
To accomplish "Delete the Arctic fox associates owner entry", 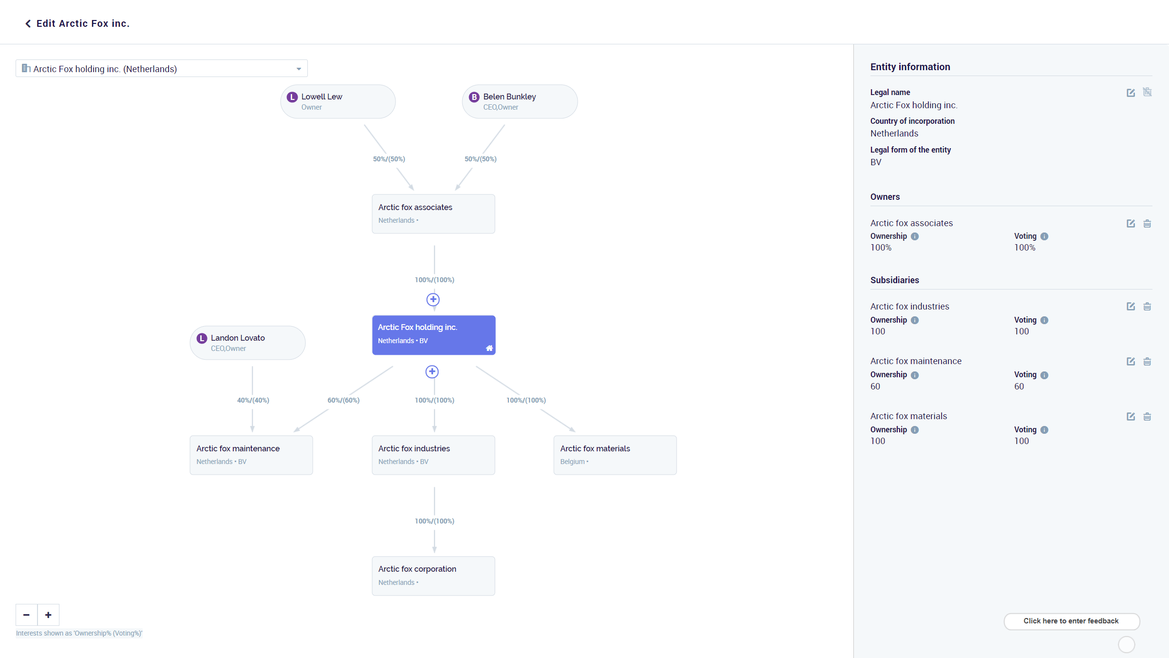I will point(1147,223).
